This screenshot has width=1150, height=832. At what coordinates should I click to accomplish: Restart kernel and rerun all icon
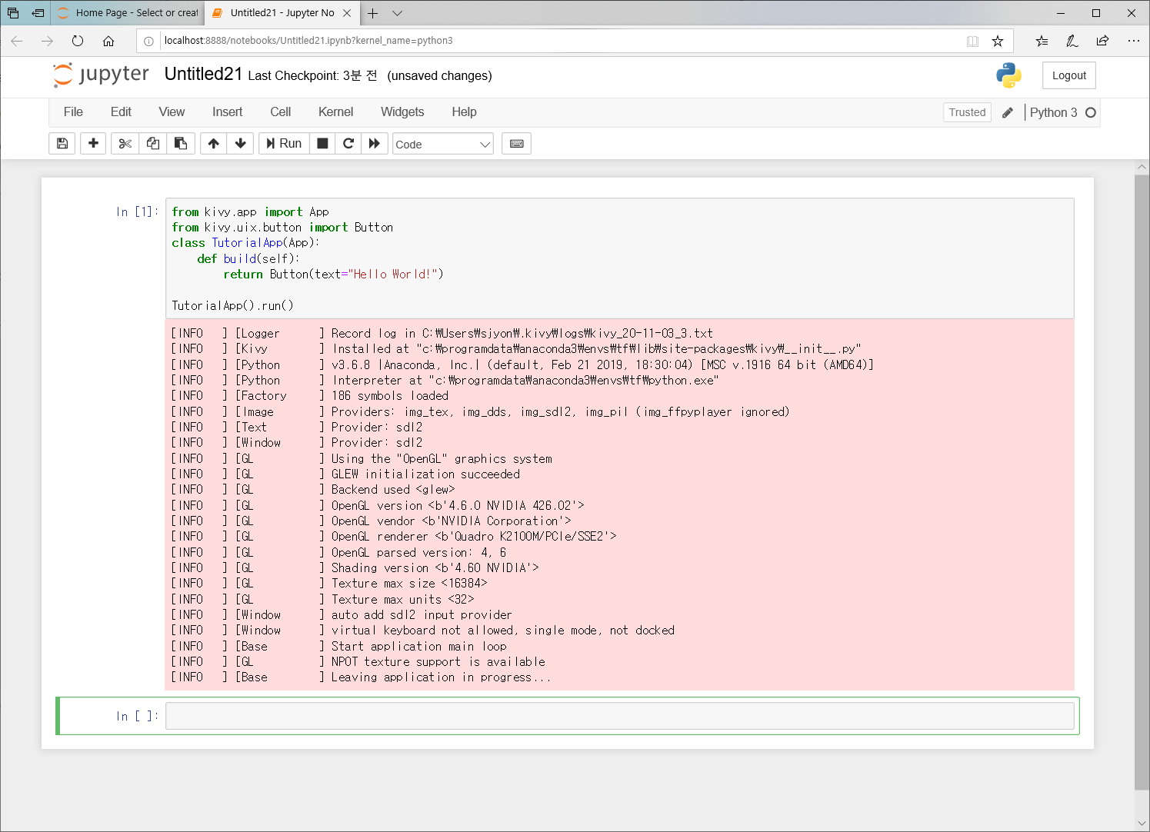[375, 144]
